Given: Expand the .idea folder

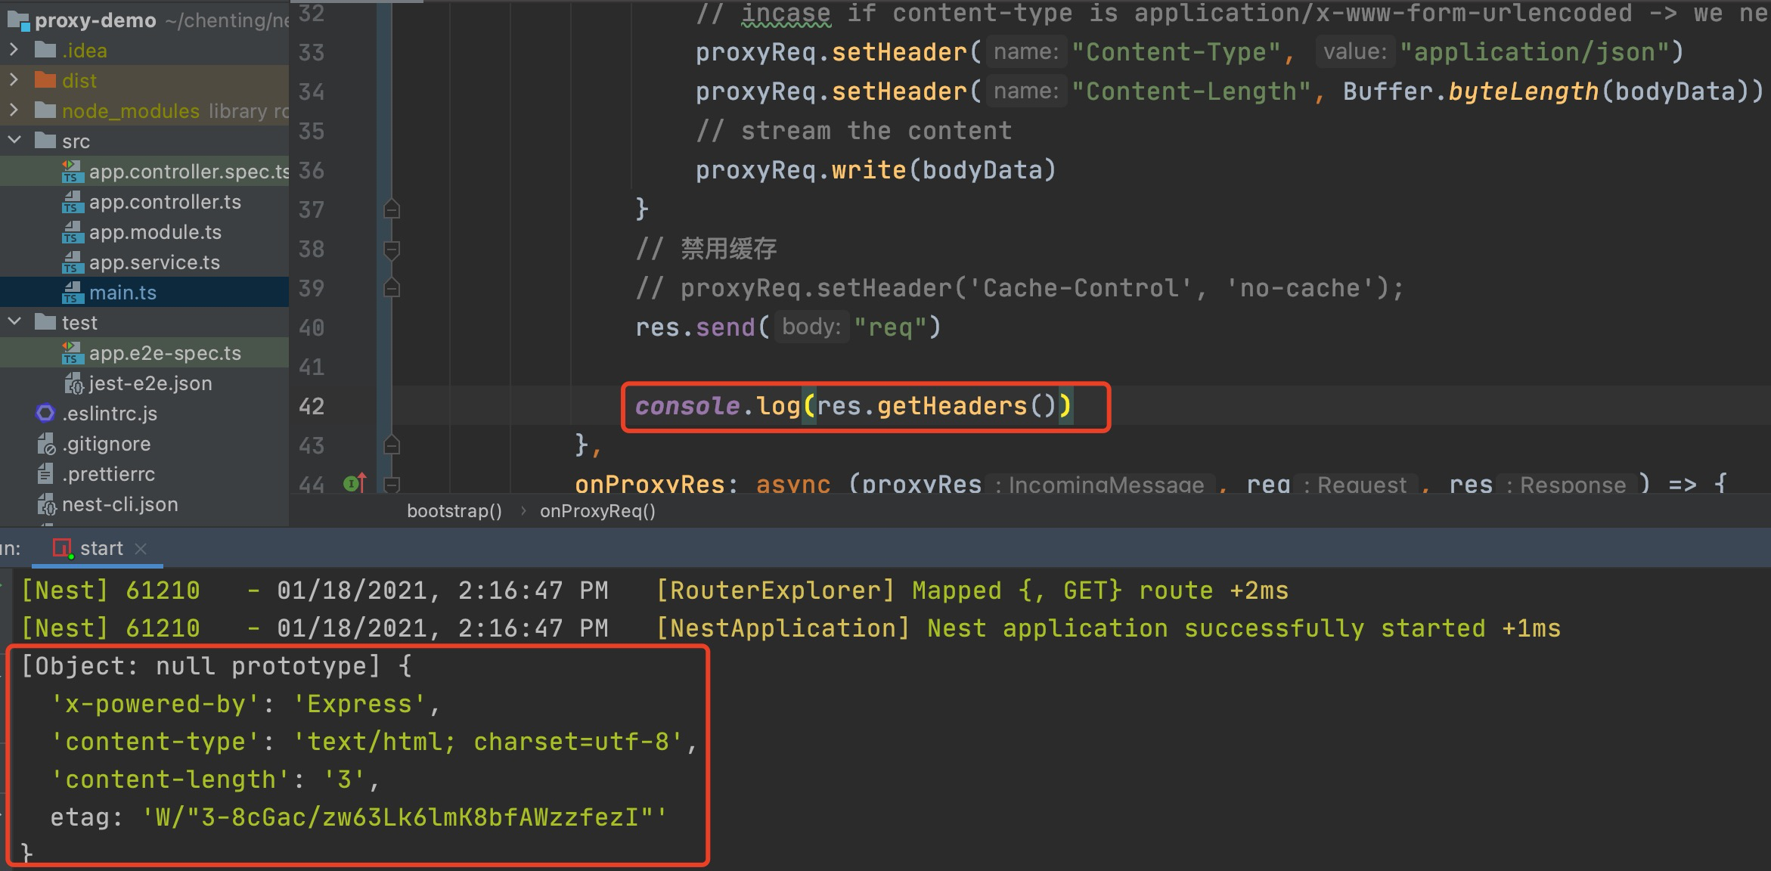Looking at the screenshot, I should [14, 50].
